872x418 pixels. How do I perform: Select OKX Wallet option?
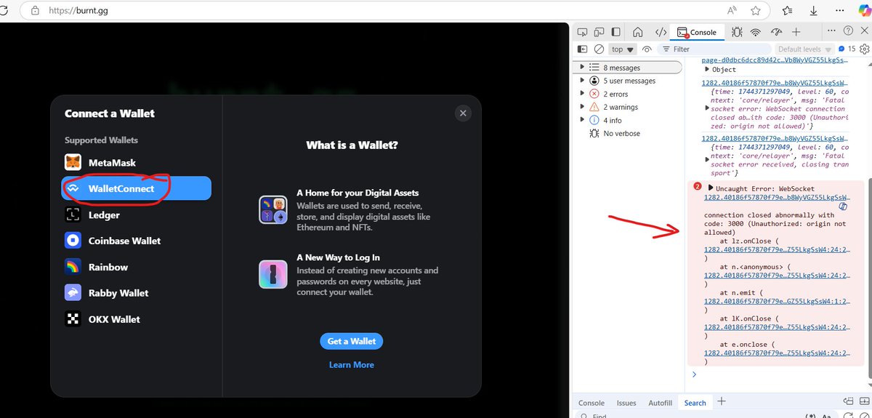[x=137, y=319]
